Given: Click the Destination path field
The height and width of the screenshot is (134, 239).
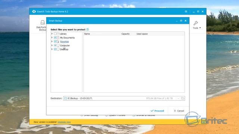Looking at the screenshot, I should tap(124, 98).
